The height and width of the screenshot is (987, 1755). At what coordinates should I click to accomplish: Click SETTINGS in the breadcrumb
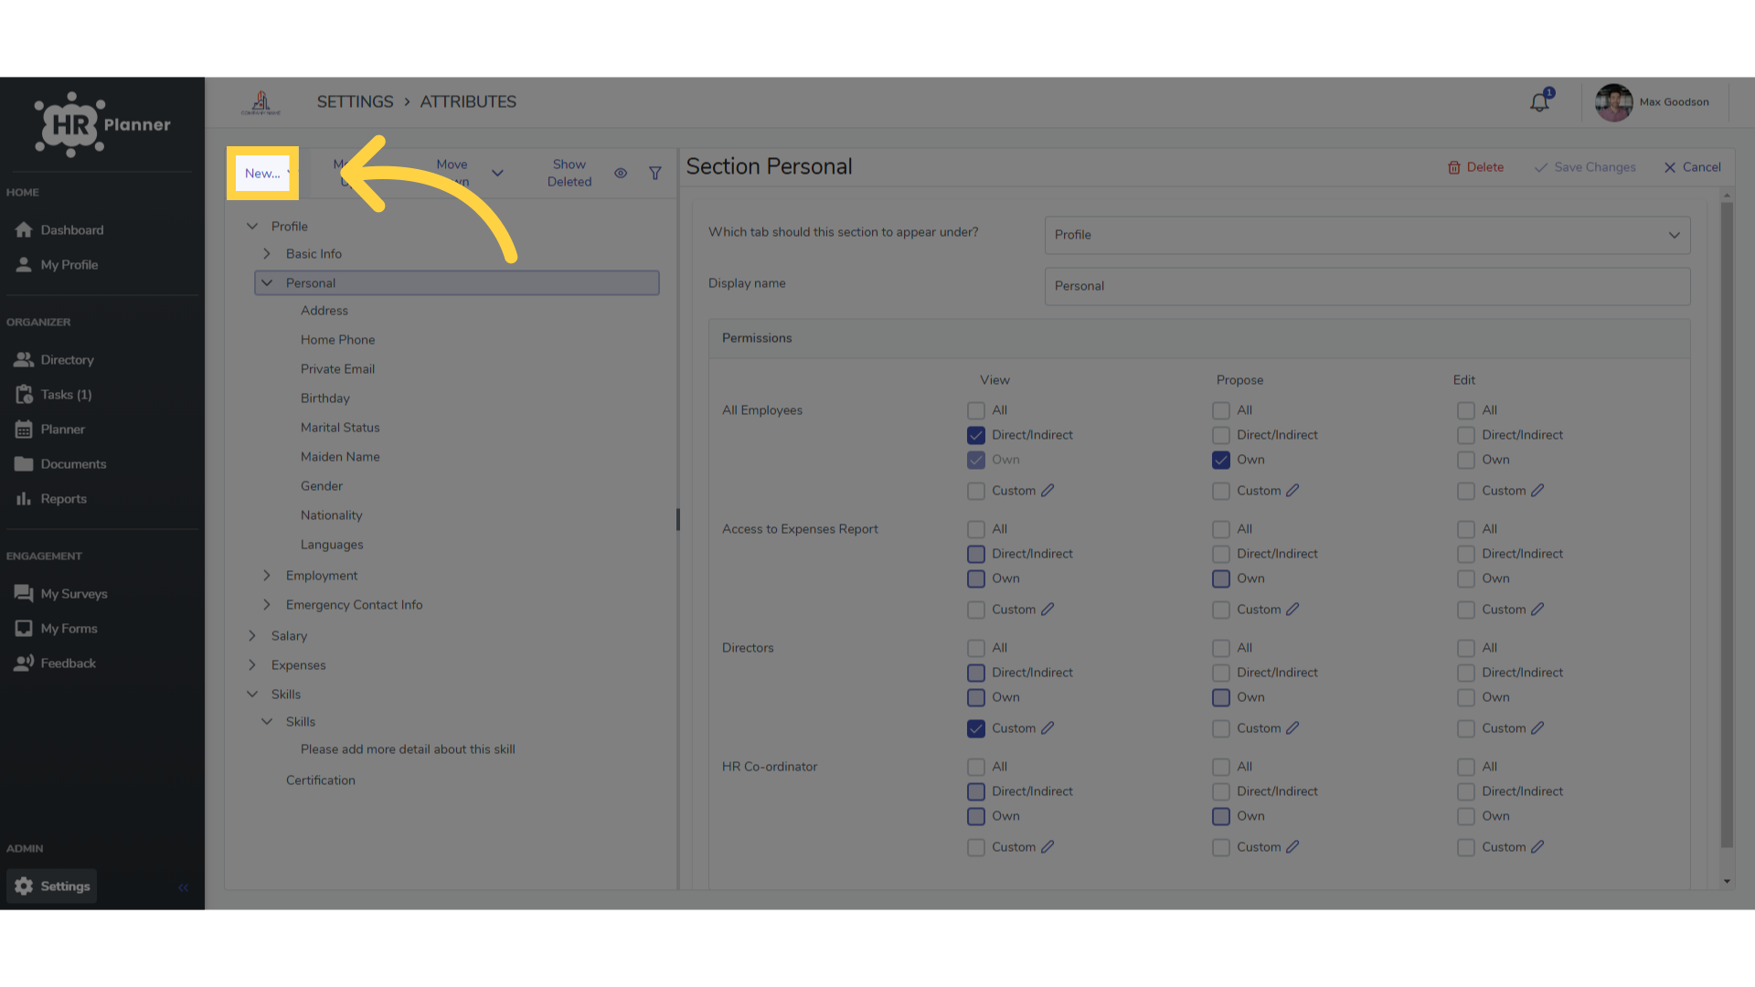(x=355, y=102)
